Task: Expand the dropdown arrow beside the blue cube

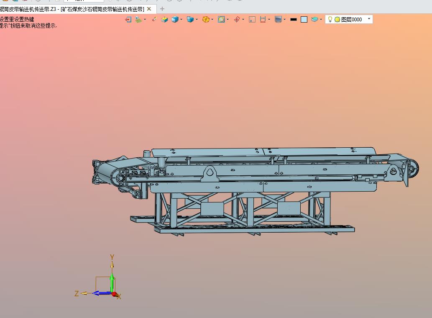Action: point(181,19)
